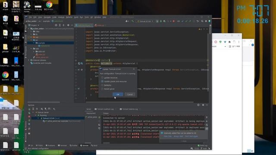Expand the .idea folder
Image resolution: width=276 pixels, height=155 pixels.
(31, 31)
